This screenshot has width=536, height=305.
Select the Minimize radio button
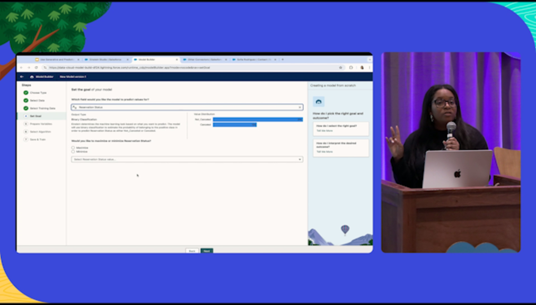[x=73, y=151]
